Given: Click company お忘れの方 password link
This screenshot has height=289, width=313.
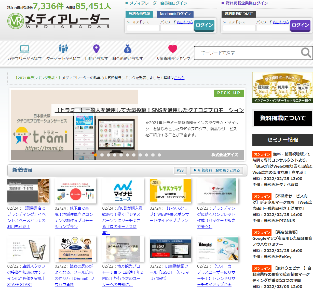Looking at the screenshot, I should click(x=281, y=22).
